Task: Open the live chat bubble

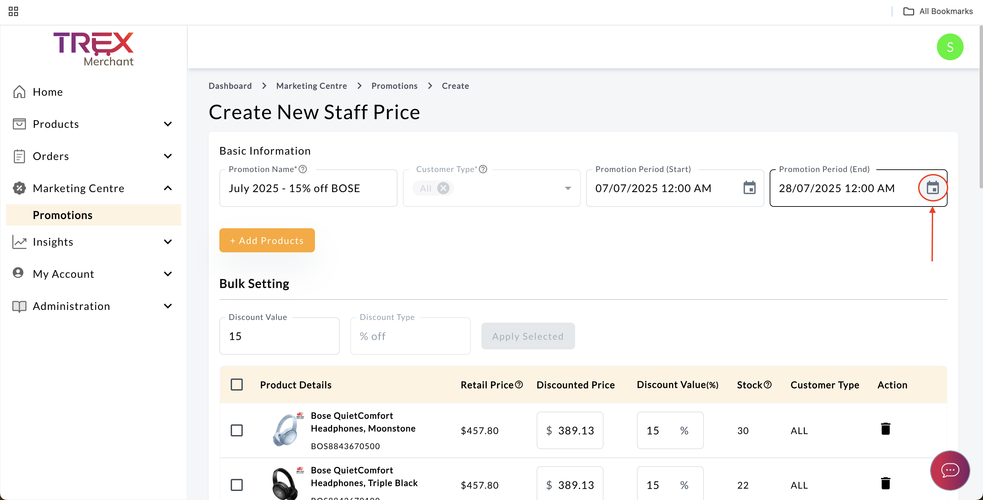Action: pos(950,470)
